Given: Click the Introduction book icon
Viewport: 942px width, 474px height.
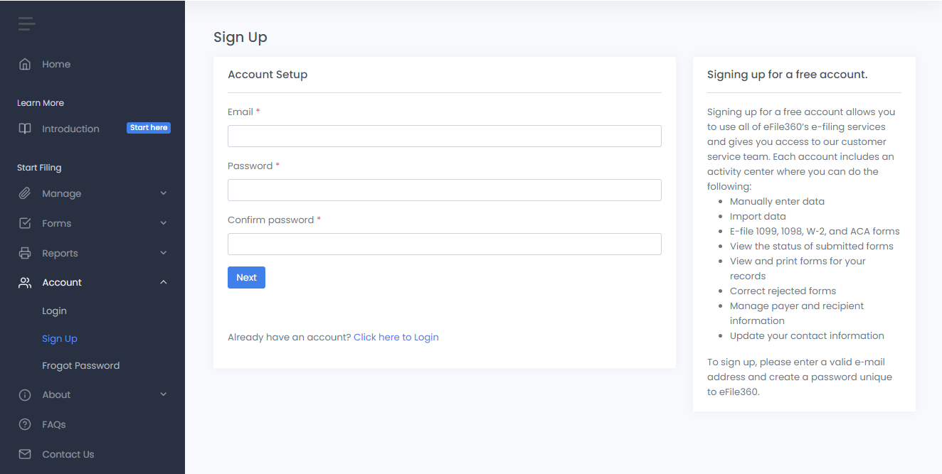Looking at the screenshot, I should coord(25,129).
